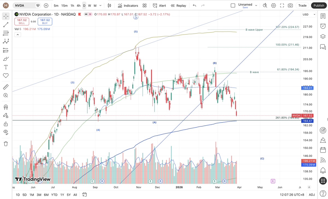Image resolution: width=328 pixels, height=199 pixels.
Task: Select the 6M date range
Action: (x=46, y=195)
